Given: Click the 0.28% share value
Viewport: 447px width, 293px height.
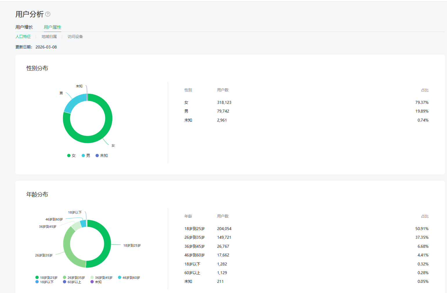Looking at the screenshot, I should point(423,273).
